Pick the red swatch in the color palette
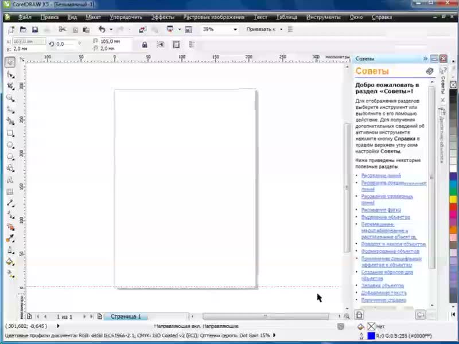This screenshot has height=344, width=459. (x=453, y=207)
